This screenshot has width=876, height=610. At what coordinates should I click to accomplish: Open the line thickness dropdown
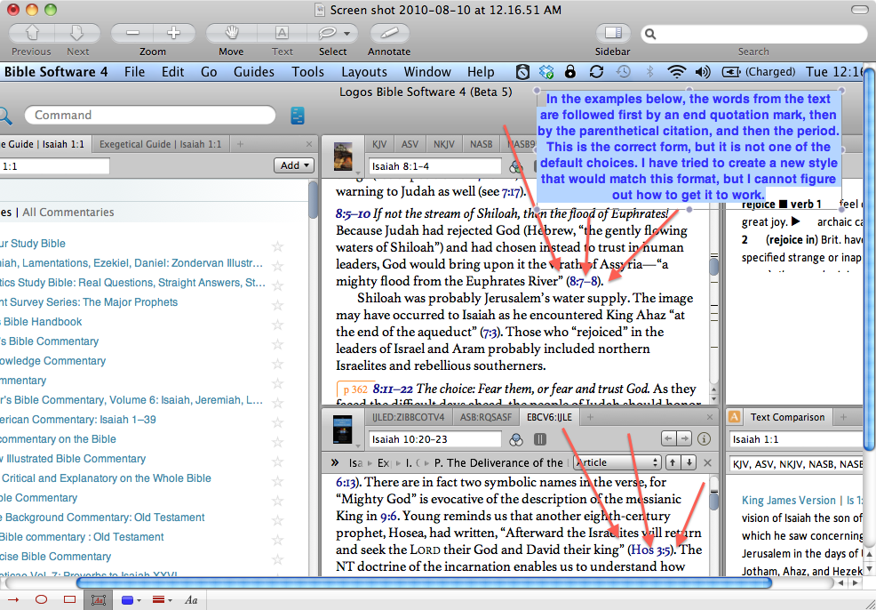point(162,600)
